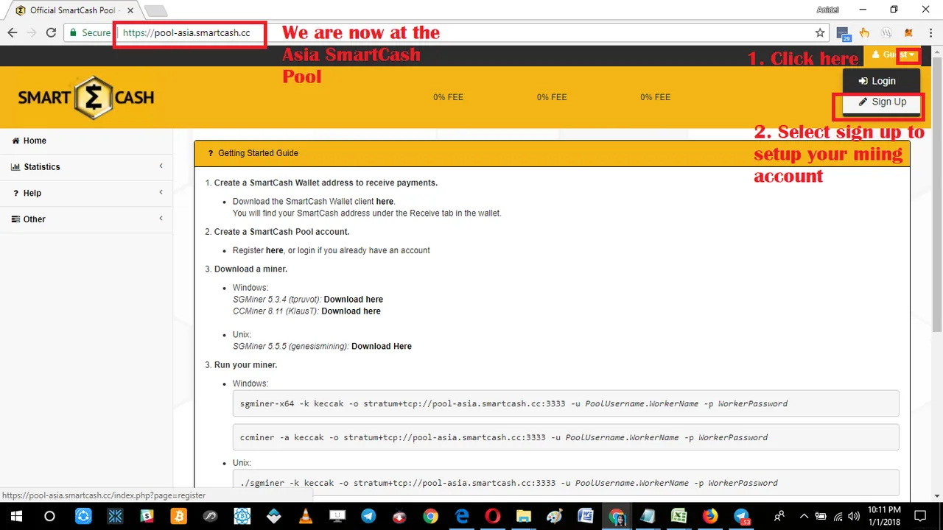Download CCMiner 8.11 for Windows
The height and width of the screenshot is (530, 943).
tap(351, 311)
